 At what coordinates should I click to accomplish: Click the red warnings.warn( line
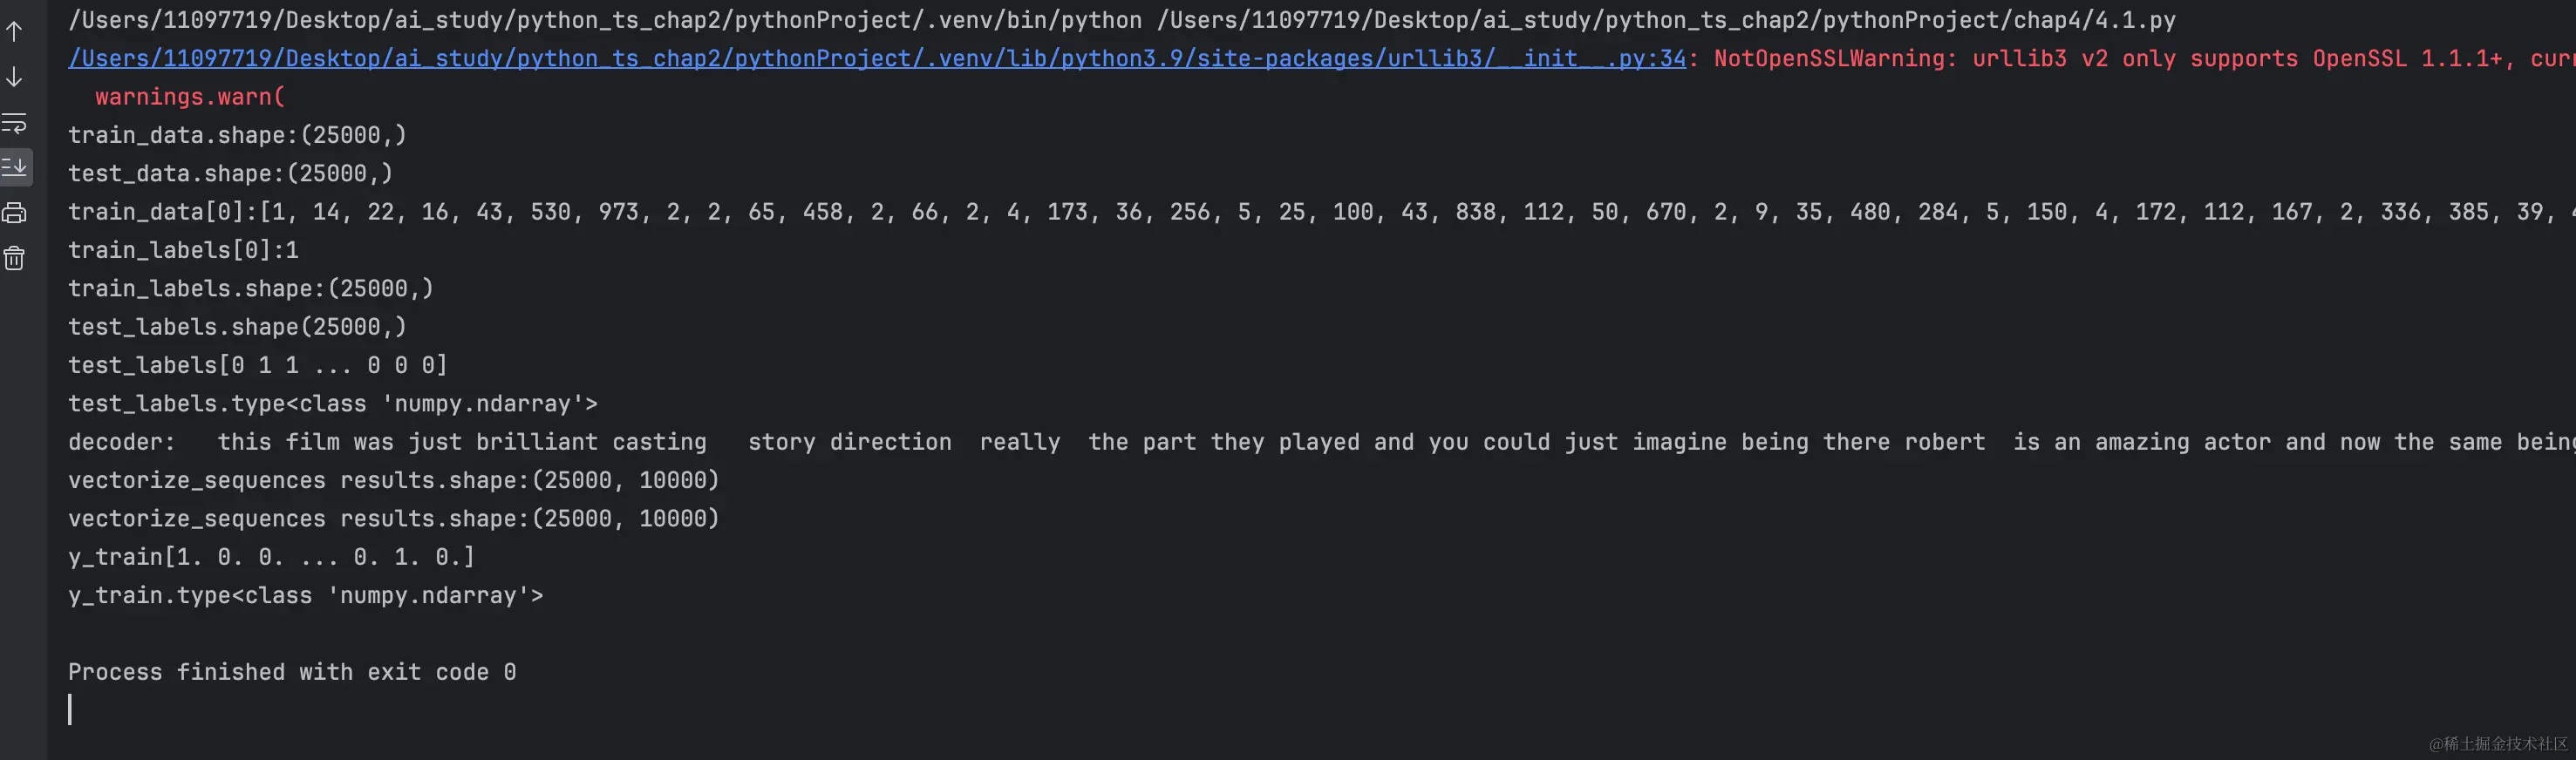pos(190,97)
